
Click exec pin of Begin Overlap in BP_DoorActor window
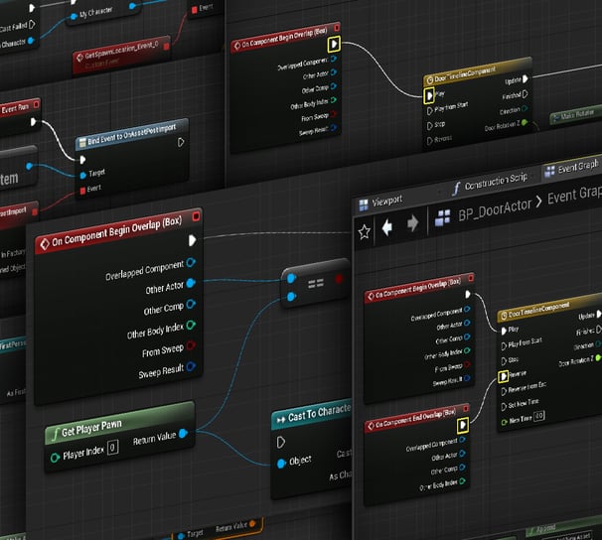[x=467, y=294]
